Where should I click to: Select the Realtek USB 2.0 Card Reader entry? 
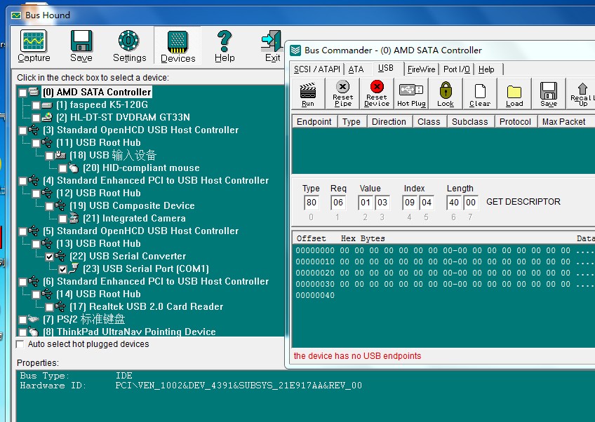(146, 306)
